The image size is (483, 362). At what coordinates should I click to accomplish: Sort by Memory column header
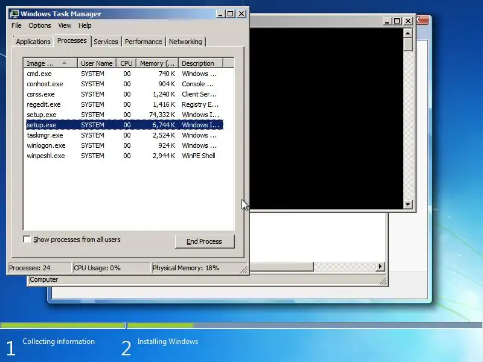click(158, 63)
